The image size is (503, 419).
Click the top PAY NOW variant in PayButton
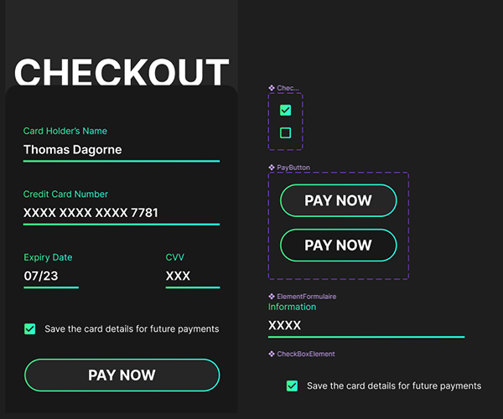[x=338, y=201]
